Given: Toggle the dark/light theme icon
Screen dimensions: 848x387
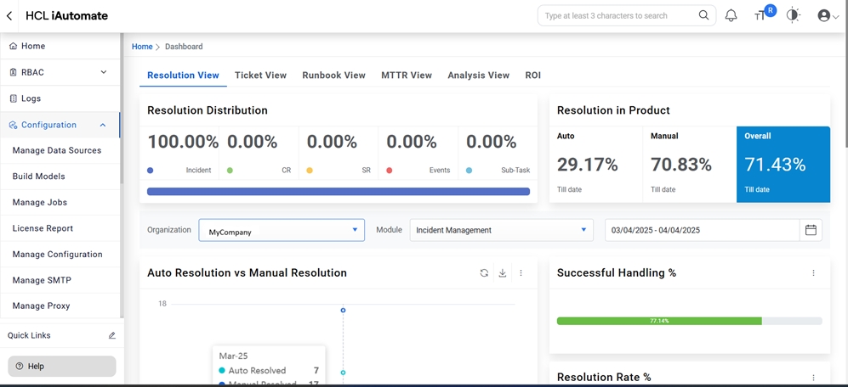Looking at the screenshot, I should [x=793, y=15].
